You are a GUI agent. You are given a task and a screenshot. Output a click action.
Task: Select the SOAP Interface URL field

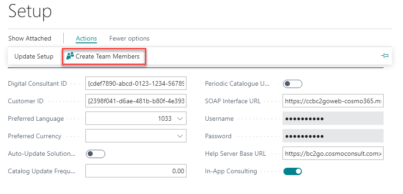pos(332,101)
